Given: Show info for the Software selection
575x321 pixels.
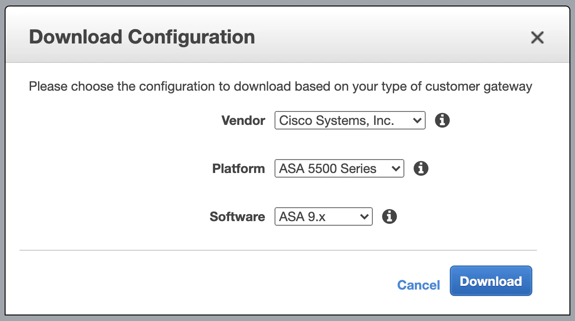Looking at the screenshot, I should point(389,216).
